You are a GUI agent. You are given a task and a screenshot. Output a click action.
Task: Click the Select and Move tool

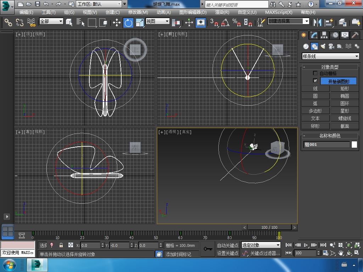(x=117, y=23)
